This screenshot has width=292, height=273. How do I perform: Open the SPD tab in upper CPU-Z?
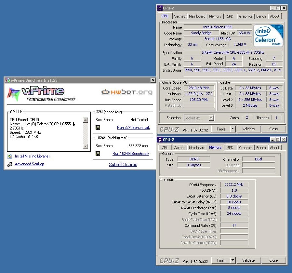[x=230, y=16]
